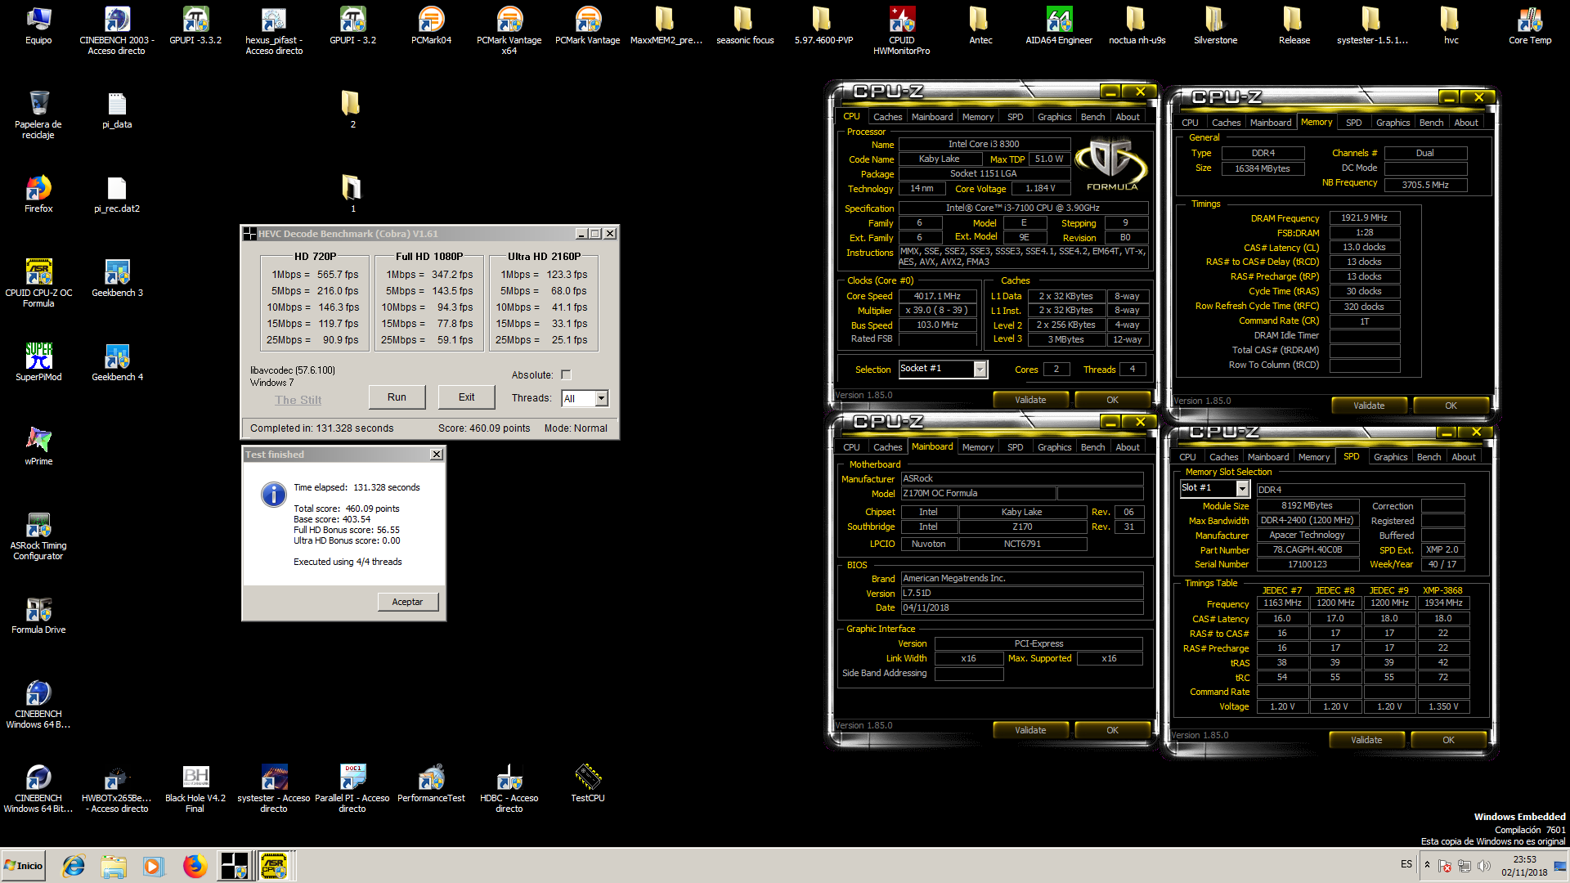This screenshot has height=883, width=1570.
Task: Open ASRock Timing Configurator icon
Action: 38,536
